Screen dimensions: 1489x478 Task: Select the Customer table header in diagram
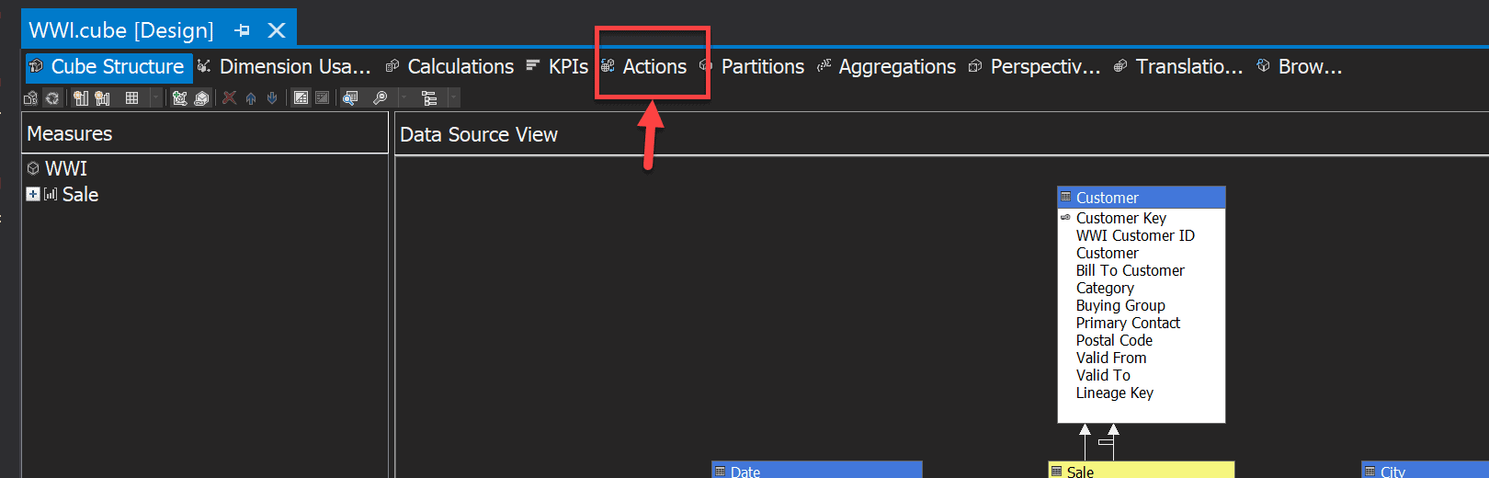tap(1141, 198)
